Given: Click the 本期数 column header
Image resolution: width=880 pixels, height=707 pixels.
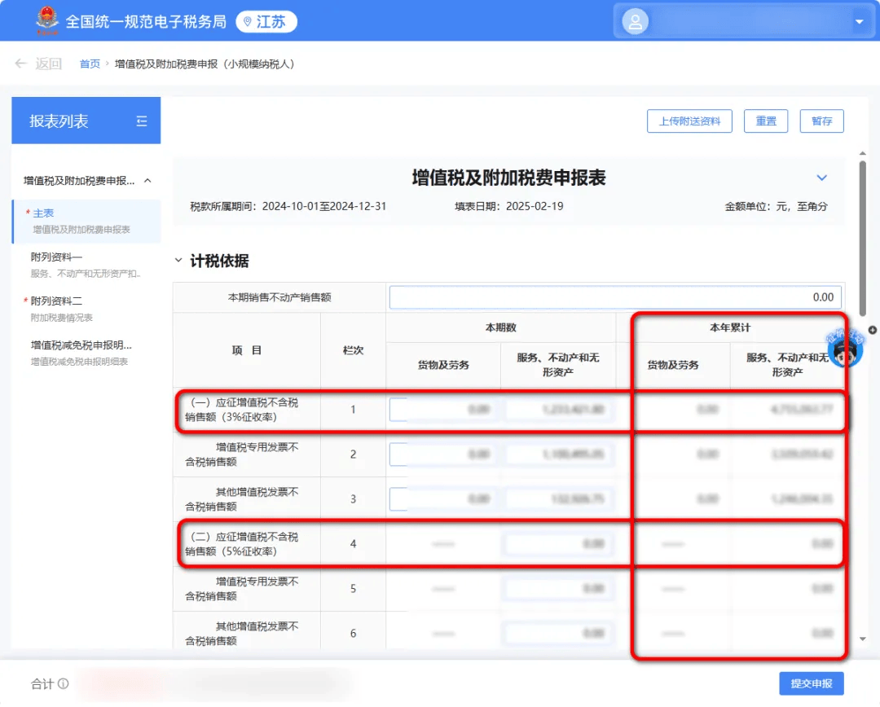Looking at the screenshot, I should click(x=500, y=327).
